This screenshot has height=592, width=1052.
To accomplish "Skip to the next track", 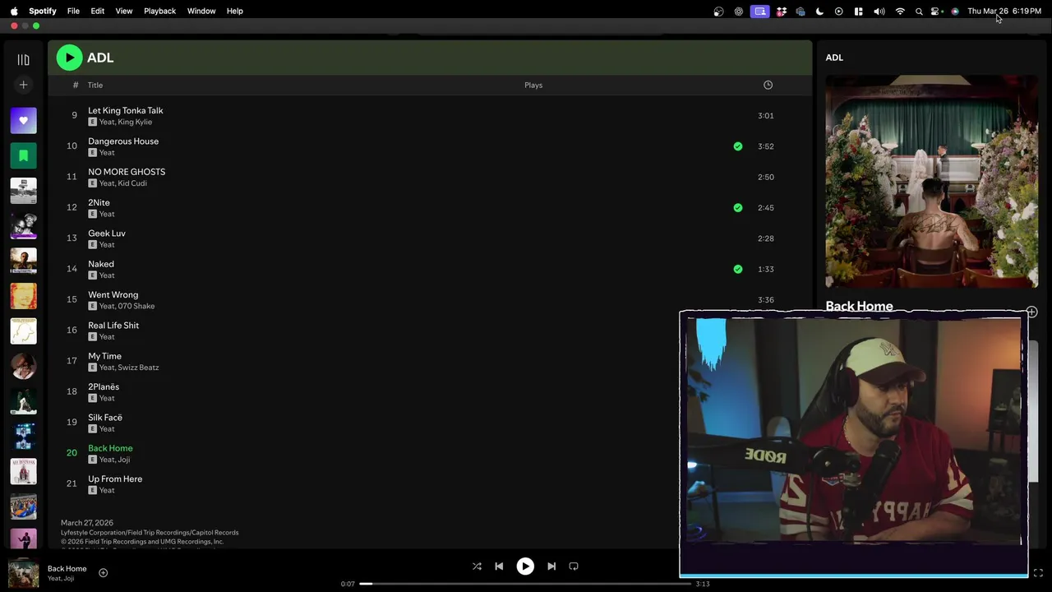I will [x=551, y=567].
